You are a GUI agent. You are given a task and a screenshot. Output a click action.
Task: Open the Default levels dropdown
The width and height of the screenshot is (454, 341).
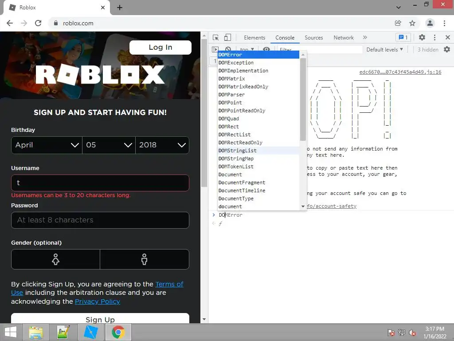[384, 50]
